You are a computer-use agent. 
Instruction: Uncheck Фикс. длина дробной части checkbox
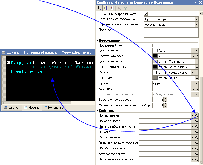coord(146,14)
